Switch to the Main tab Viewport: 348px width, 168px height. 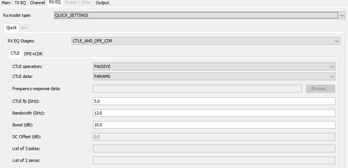pyautogui.click(x=6, y=3)
